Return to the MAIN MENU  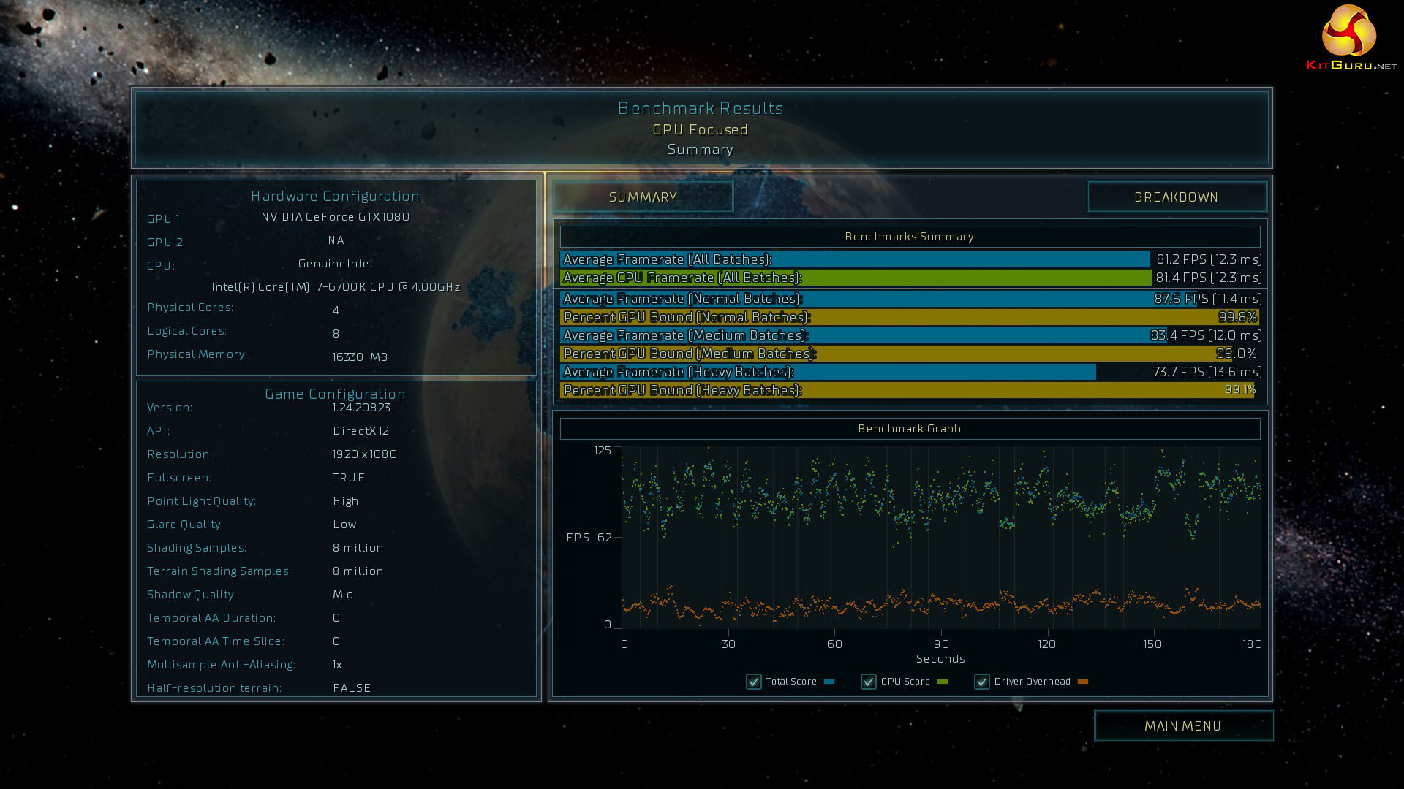[1182, 725]
